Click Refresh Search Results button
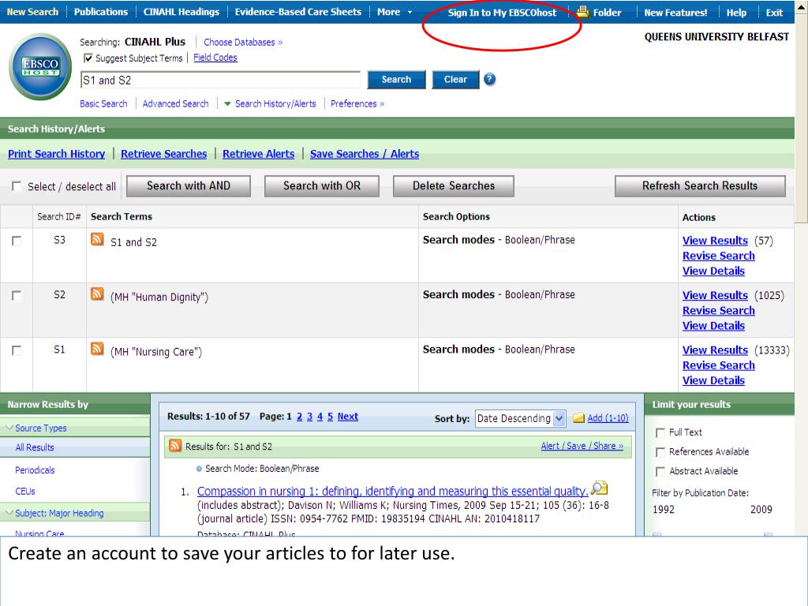Image resolution: width=808 pixels, height=606 pixels. (700, 186)
